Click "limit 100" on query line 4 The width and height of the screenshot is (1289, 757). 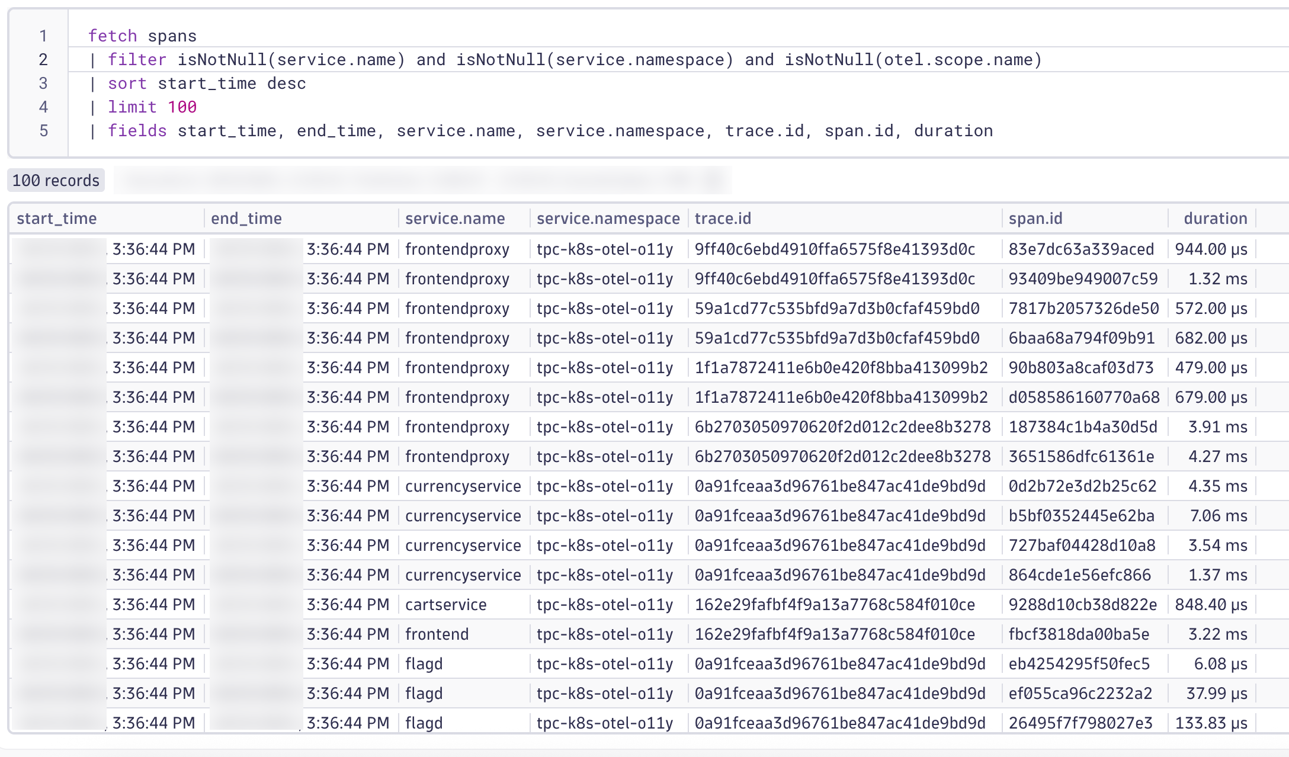point(152,107)
